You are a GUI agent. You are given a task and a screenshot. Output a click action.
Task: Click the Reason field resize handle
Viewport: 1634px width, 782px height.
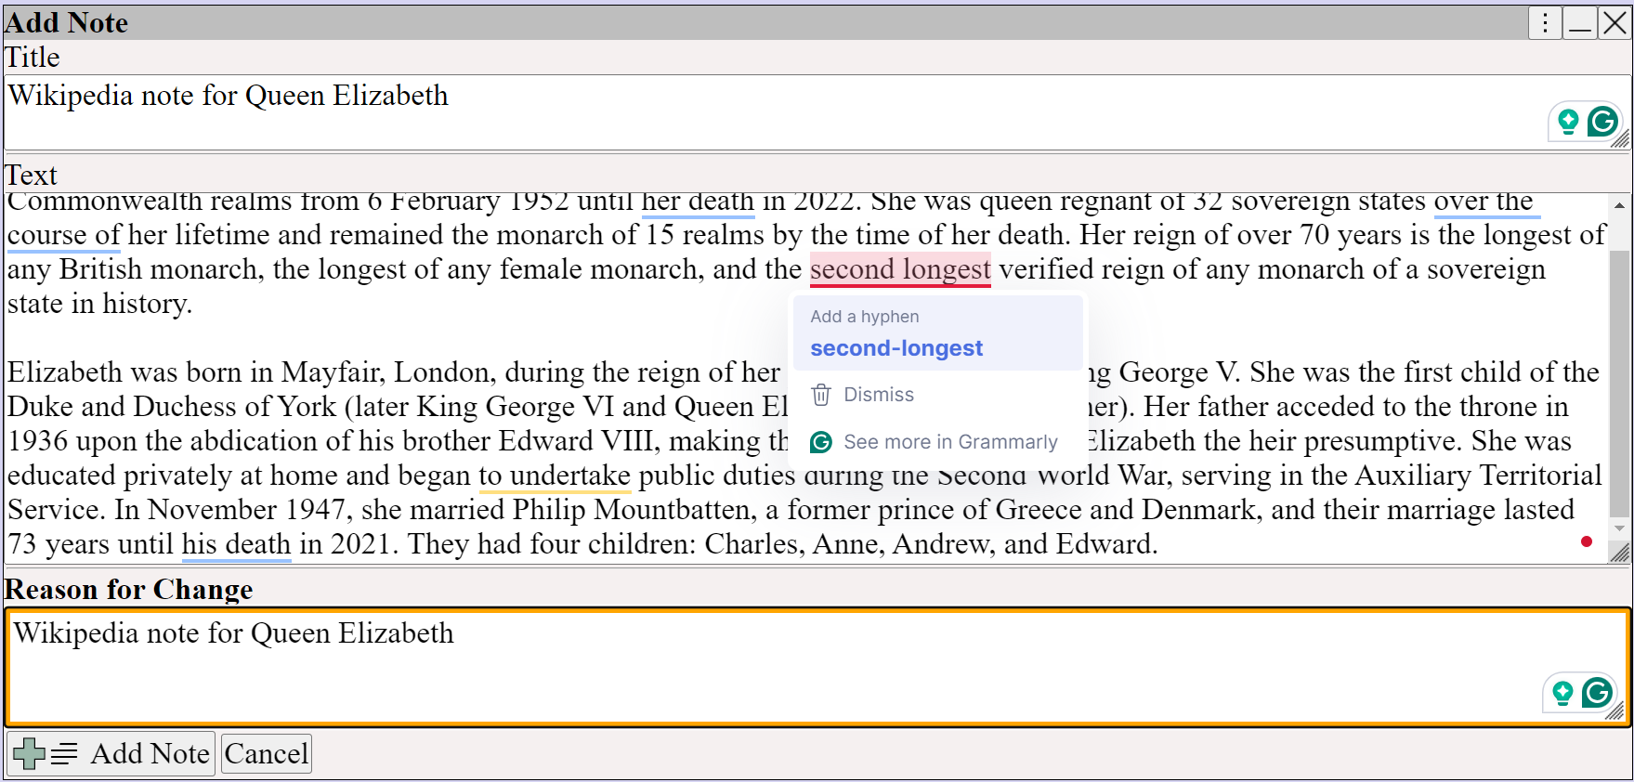coord(1615,711)
